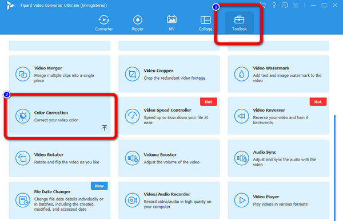Image resolution: width=343 pixels, height=221 pixels.
Task: Click the File Date Changer icon
Action: coord(23,200)
